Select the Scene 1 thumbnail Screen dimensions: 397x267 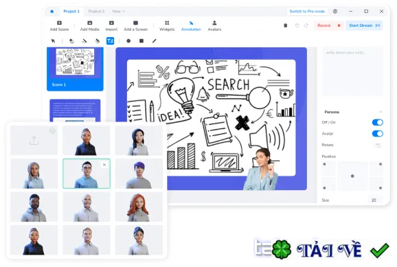tap(75, 69)
